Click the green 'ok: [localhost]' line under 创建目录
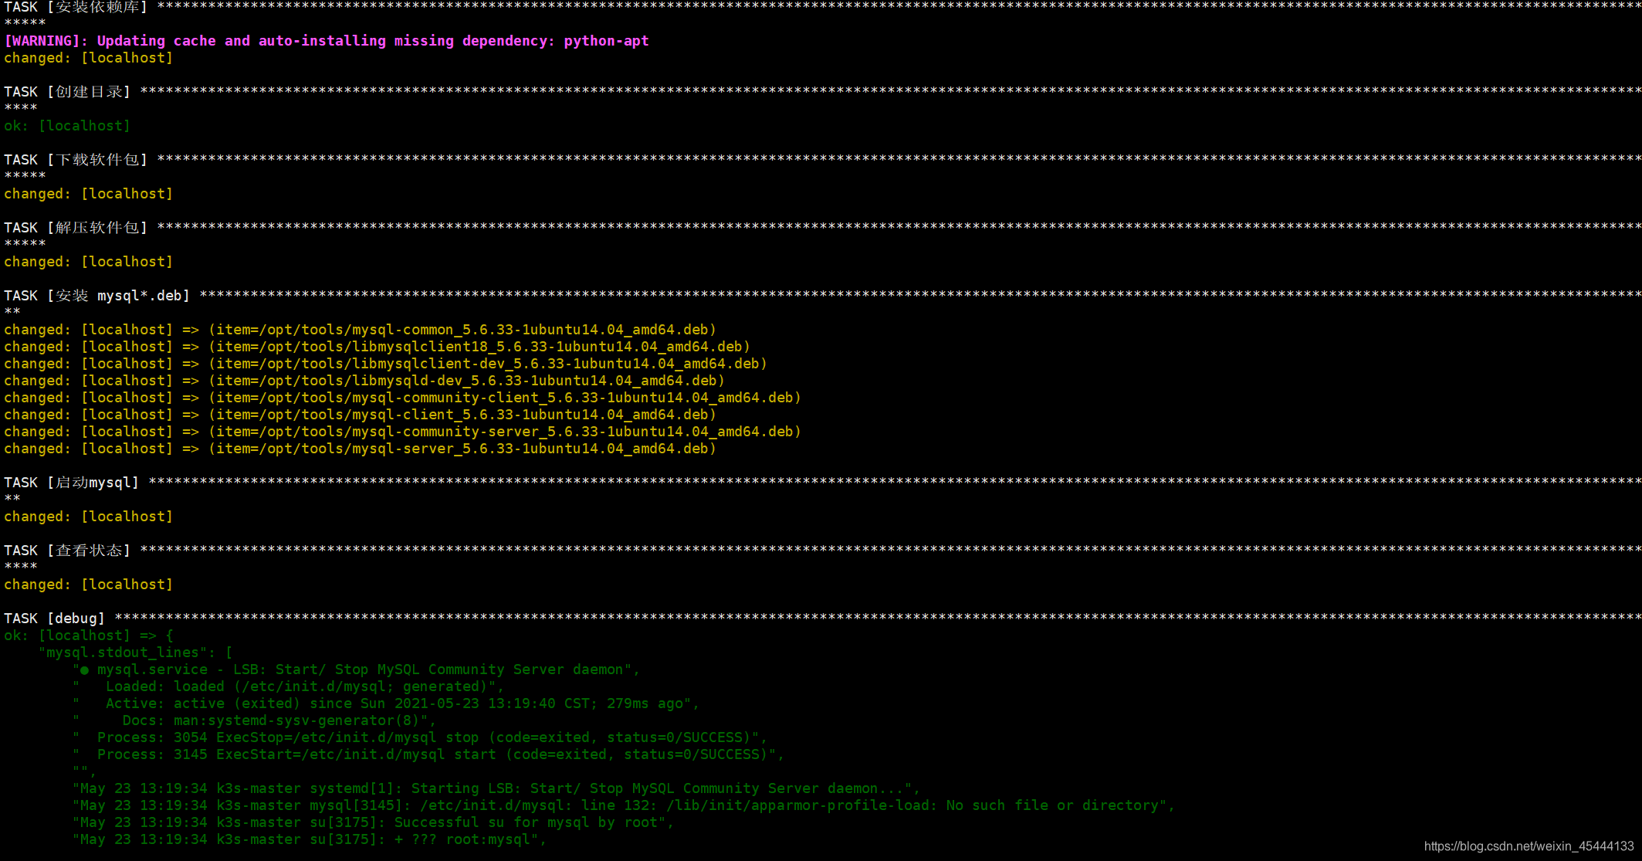The image size is (1642, 861). (67, 126)
